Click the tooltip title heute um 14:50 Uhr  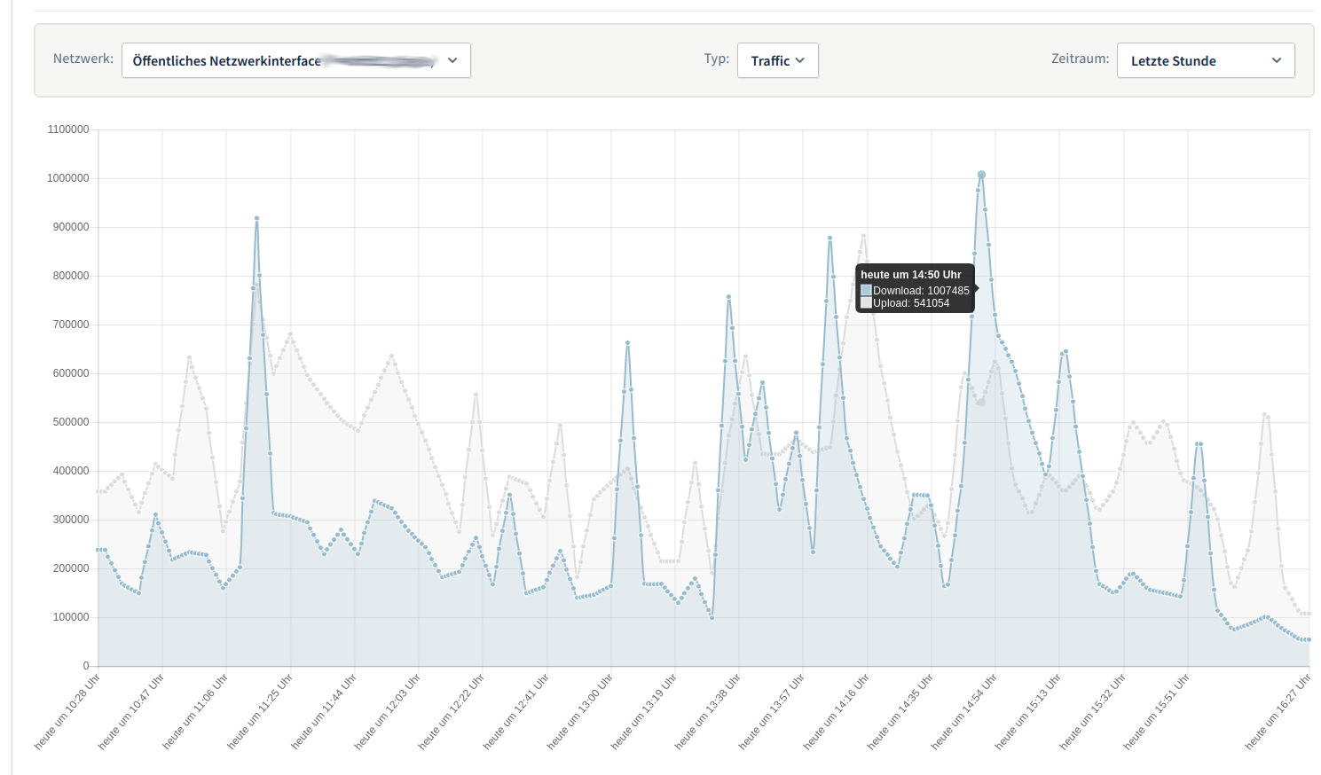coord(910,275)
